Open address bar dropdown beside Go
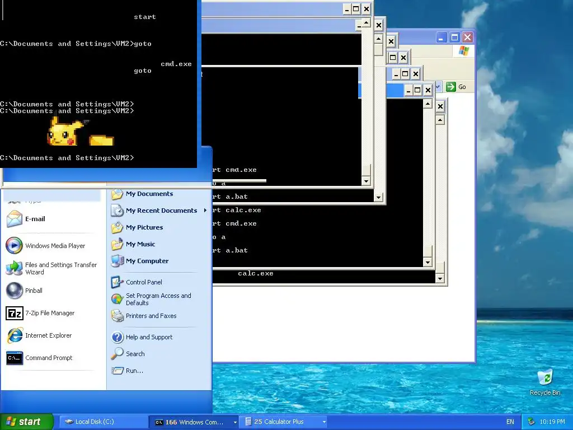 tap(439, 87)
